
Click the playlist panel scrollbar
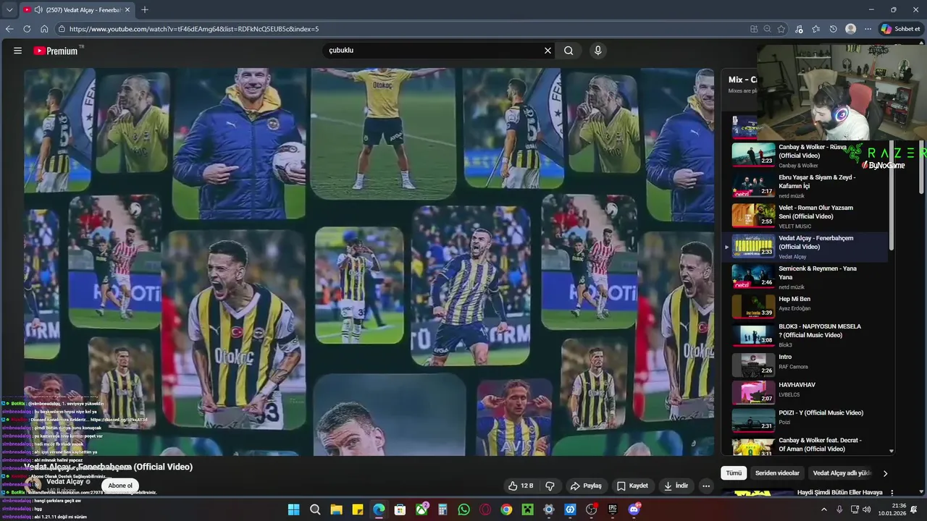[x=892, y=195]
